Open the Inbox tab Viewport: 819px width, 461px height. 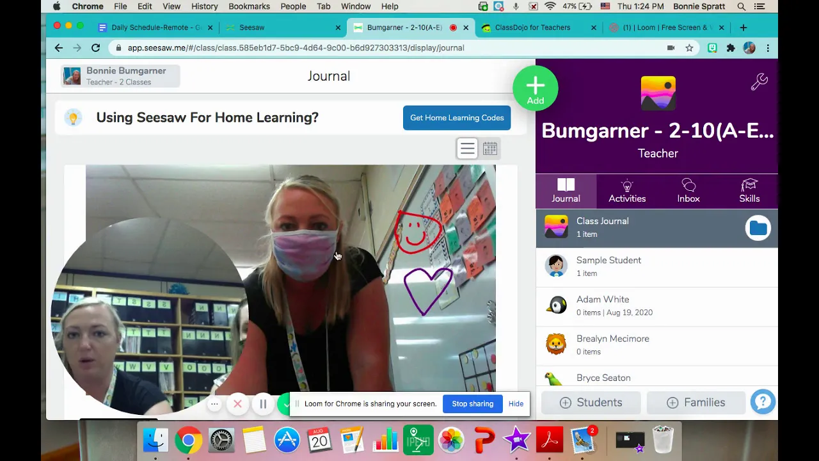click(x=688, y=191)
